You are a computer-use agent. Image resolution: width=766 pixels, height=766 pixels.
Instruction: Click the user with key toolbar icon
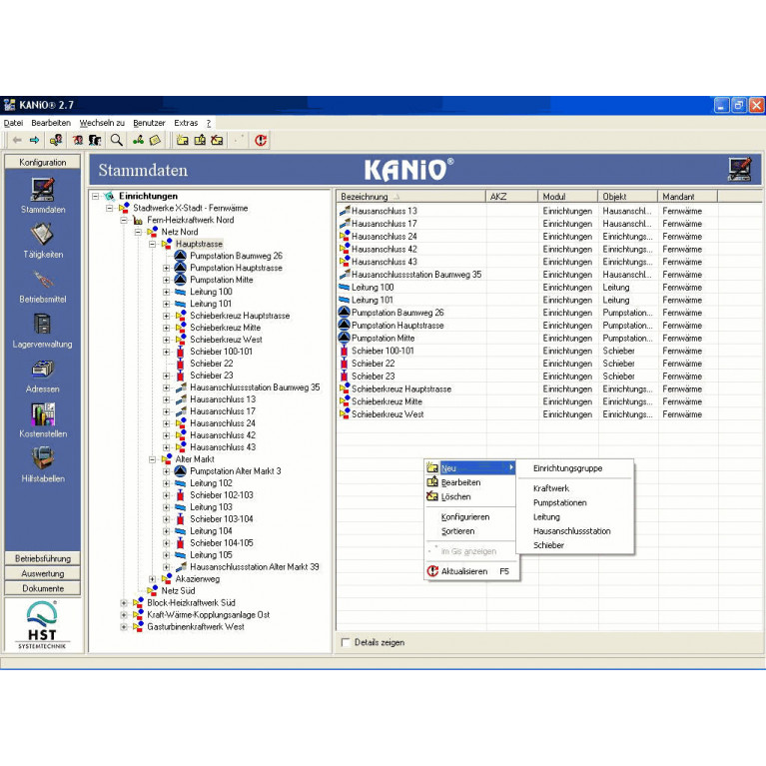click(x=56, y=141)
